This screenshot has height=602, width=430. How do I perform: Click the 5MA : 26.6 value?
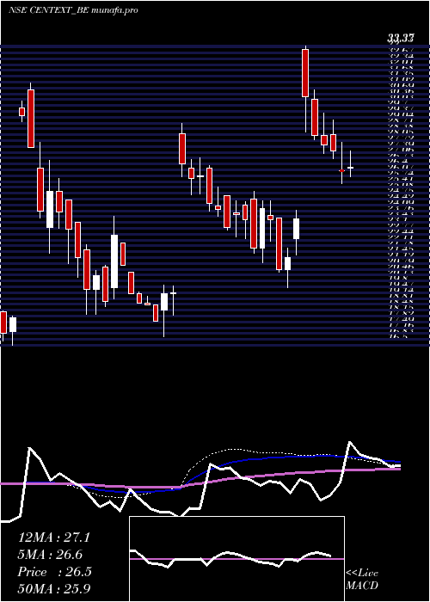pyautogui.click(x=50, y=555)
